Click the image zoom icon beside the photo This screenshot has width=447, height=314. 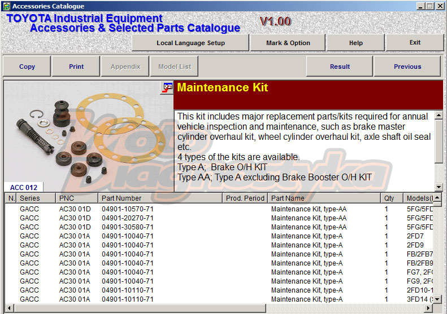point(168,88)
